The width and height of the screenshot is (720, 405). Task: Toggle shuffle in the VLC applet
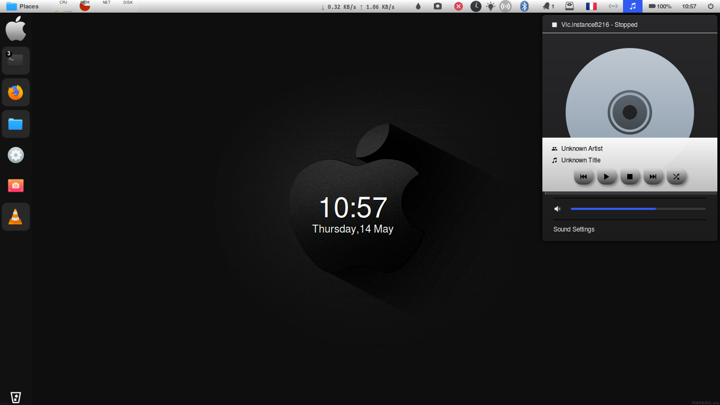tap(676, 177)
